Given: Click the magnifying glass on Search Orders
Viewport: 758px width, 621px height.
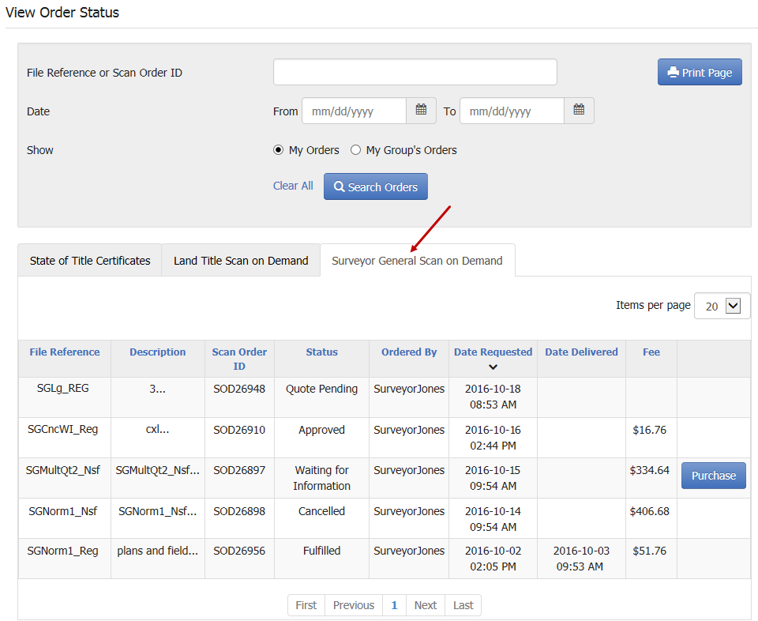Looking at the screenshot, I should pos(340,186).
